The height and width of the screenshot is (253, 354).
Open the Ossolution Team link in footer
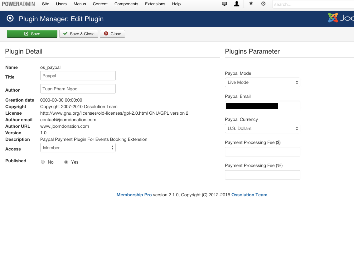click(x=249, y=195)
